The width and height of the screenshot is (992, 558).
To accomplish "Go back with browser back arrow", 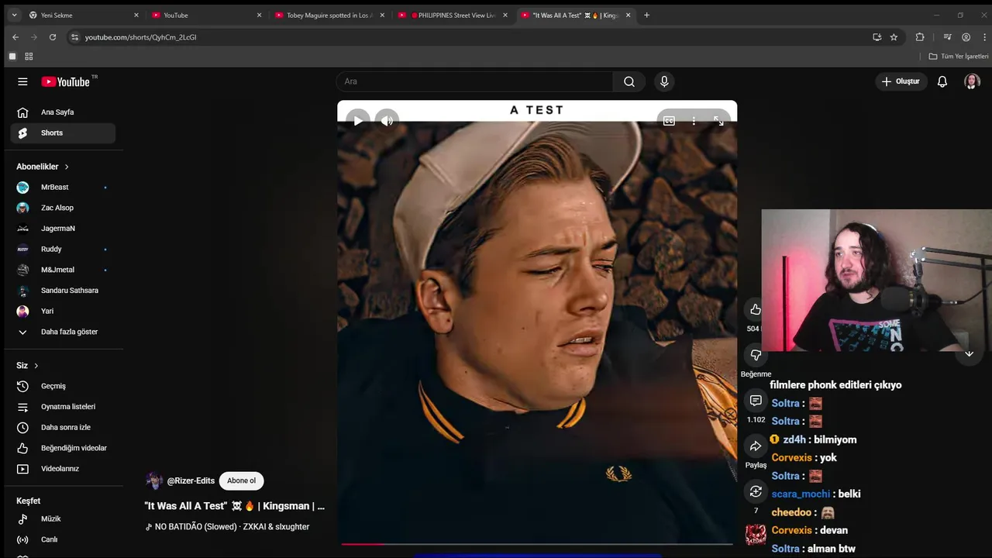I will tap(15, 37).
